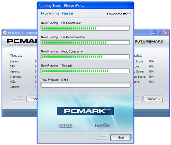Viewport: 171px width, 145px height.
Task: Click the EnTech logo
Action: coord(66,126)
